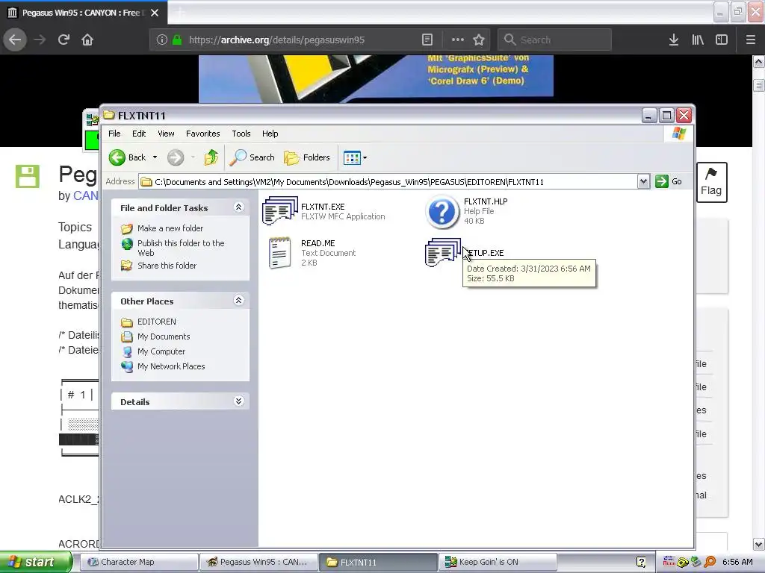Click Windows flag logo in Explorer window
The width and height of the screenshot is (765, 573).
point(679,134)
